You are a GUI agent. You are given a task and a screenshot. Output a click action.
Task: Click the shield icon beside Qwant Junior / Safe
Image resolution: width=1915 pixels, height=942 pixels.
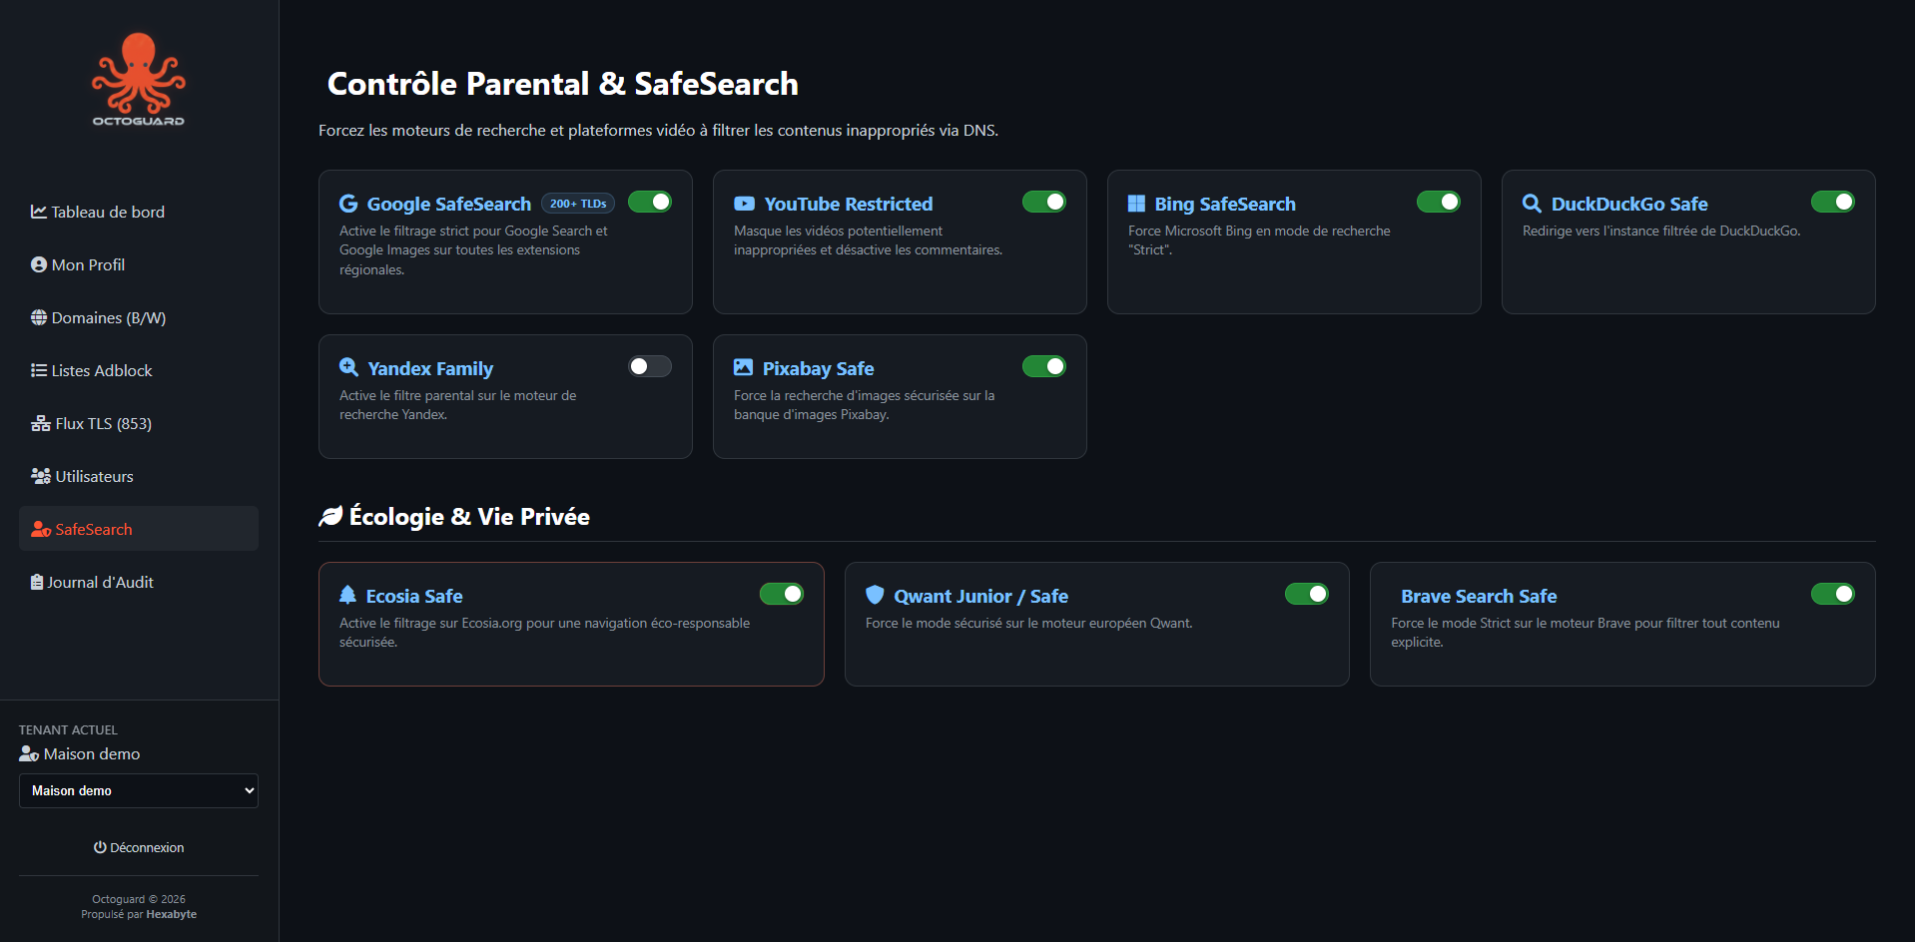point(875,595)
